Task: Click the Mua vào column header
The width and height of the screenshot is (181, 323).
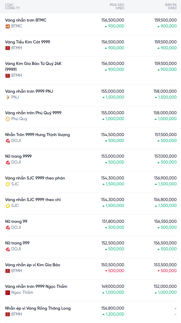Action: click(x=117, y=6)
